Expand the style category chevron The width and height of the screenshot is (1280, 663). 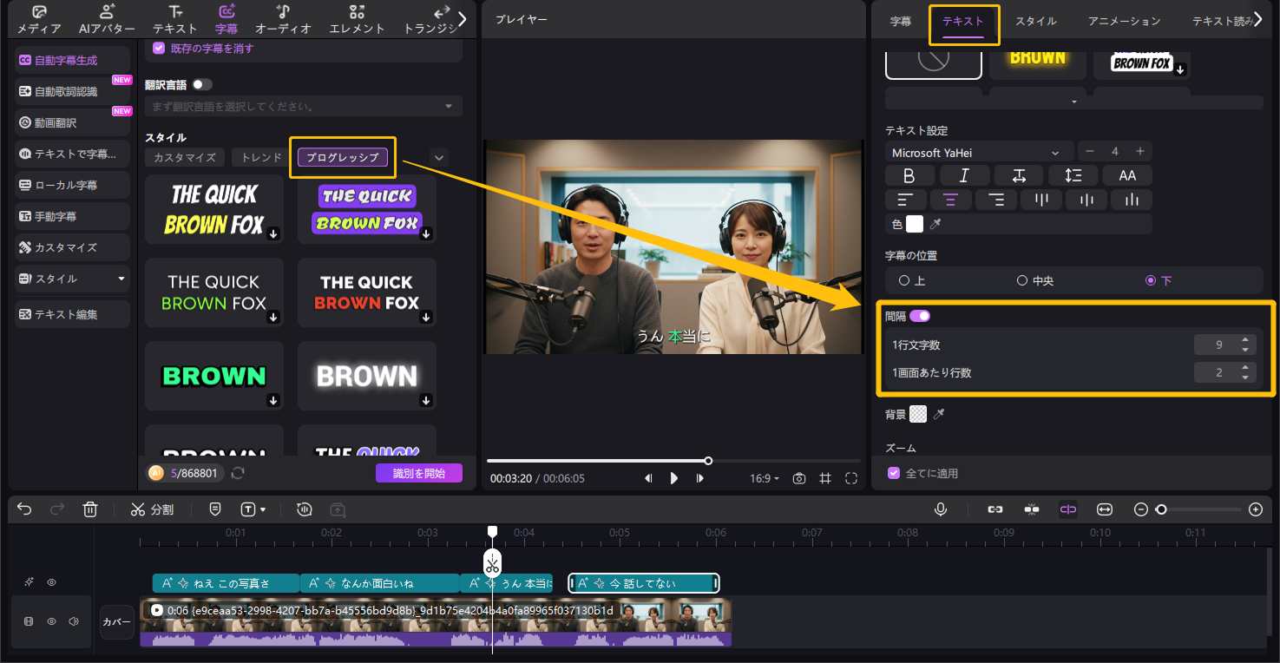tap(439, 157)
